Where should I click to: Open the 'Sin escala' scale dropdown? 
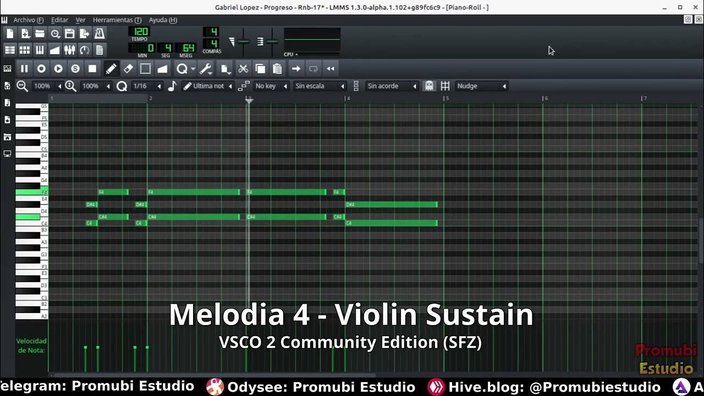319,86
